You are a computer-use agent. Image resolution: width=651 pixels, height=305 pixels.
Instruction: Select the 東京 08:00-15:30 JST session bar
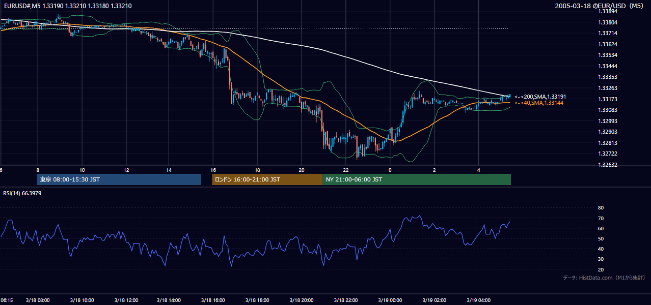pos(119,179)
